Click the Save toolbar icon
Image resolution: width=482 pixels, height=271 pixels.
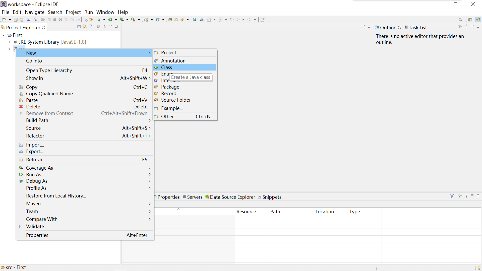[16, 20]
